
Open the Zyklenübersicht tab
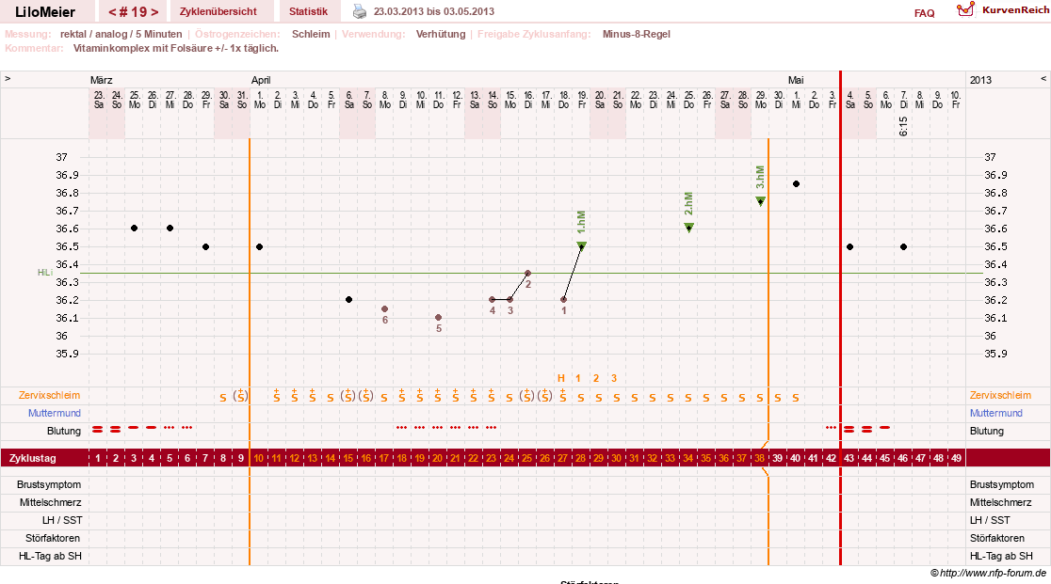click(x=218, y=11)
